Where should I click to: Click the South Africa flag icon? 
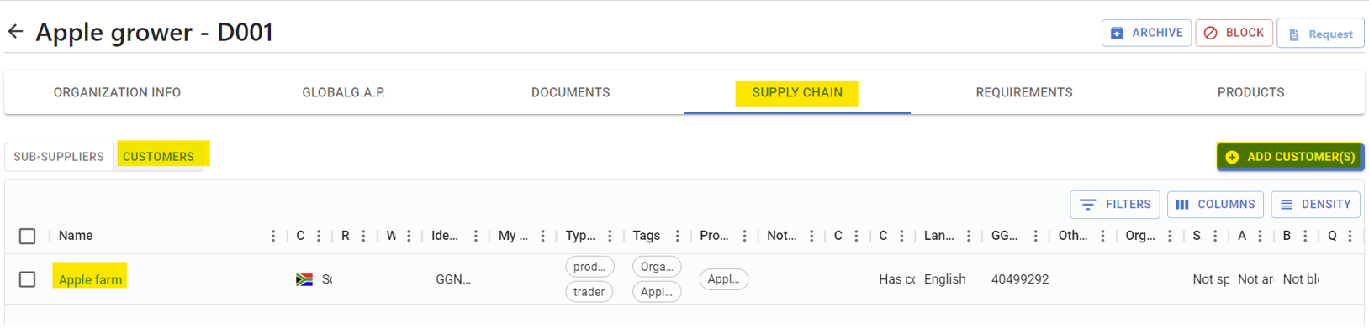point(304,279)
